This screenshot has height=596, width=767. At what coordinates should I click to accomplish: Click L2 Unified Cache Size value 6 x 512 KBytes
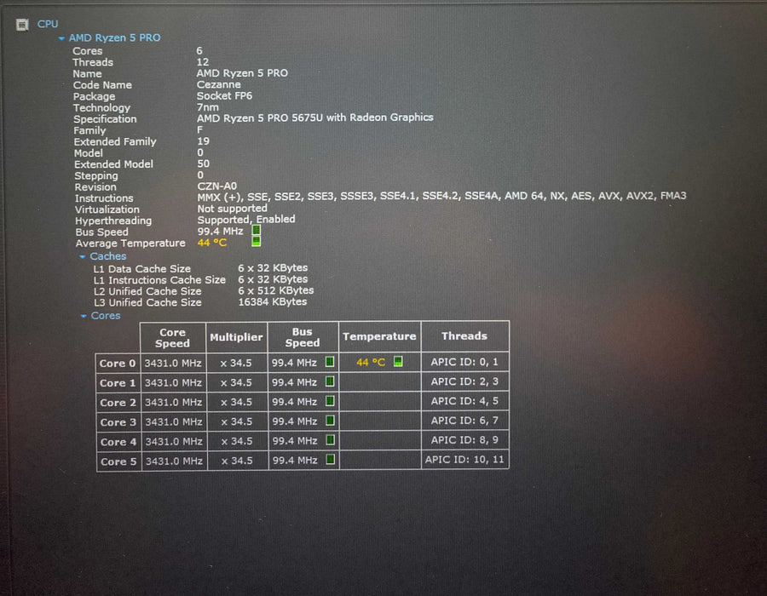point(276,290)
